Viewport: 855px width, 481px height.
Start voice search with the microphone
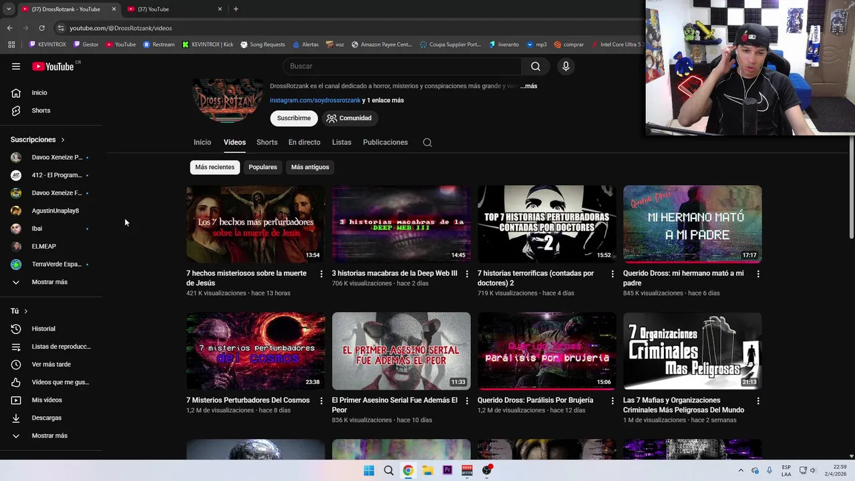pos(566,66)
